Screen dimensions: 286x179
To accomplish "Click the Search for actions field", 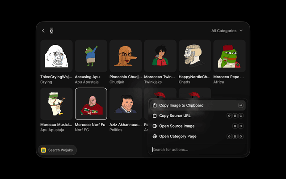I will coord(198,149).
